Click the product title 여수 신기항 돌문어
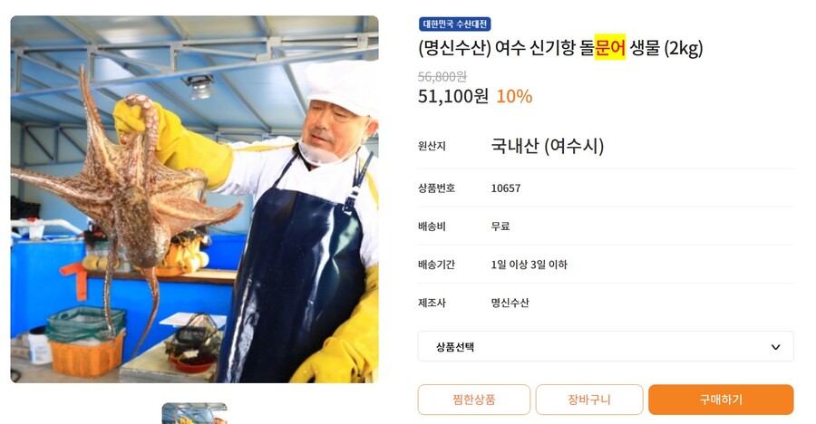This screenshot has width=816, height=424. (x=560, y=48)
